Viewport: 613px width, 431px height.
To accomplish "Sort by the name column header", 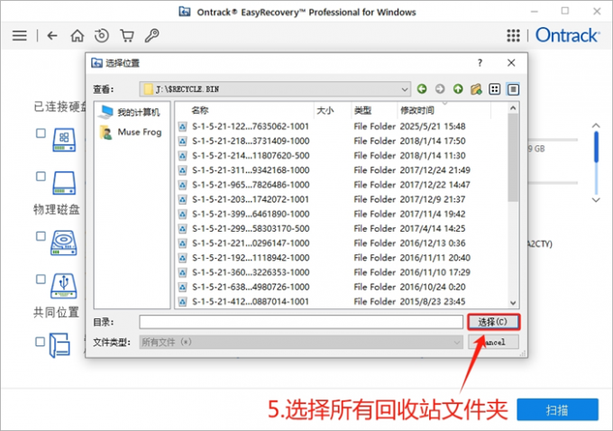I will (x=200, y=110).
